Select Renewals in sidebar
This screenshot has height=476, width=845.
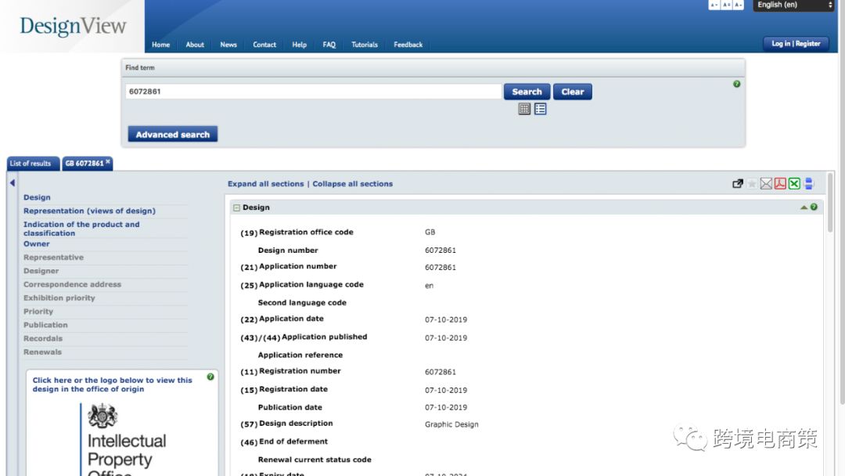42,352
